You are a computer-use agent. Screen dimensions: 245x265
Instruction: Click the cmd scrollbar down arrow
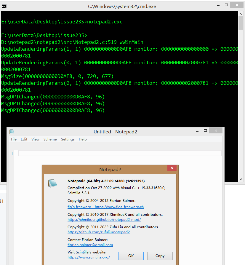click(241, 179)
